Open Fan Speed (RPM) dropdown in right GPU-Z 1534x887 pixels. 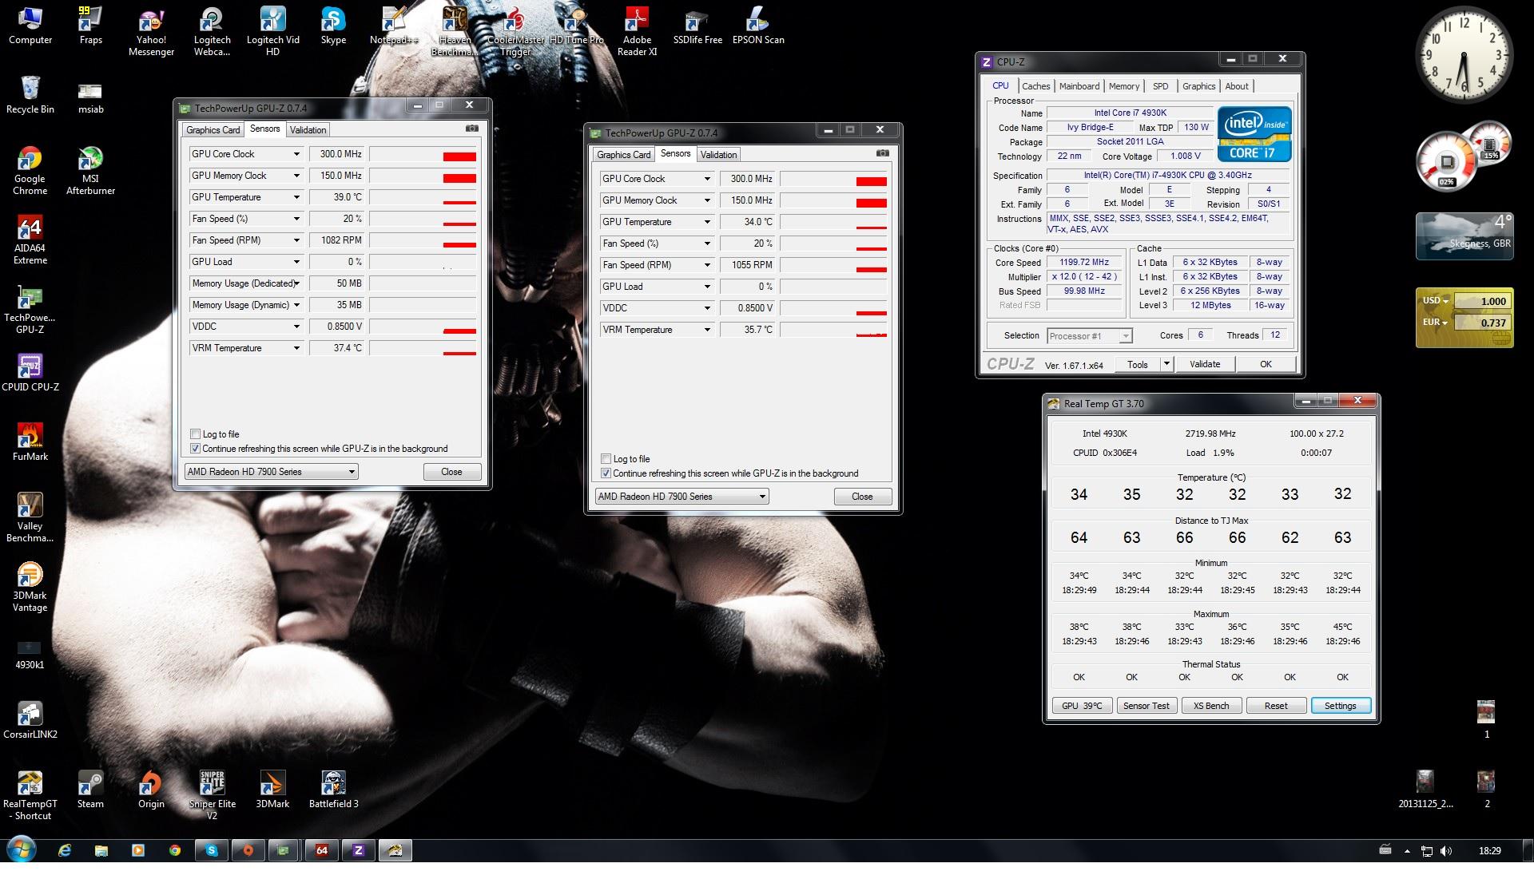point(707,265)
